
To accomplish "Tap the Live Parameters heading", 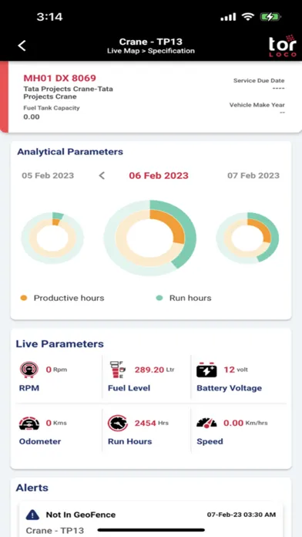I will [60, 344].
